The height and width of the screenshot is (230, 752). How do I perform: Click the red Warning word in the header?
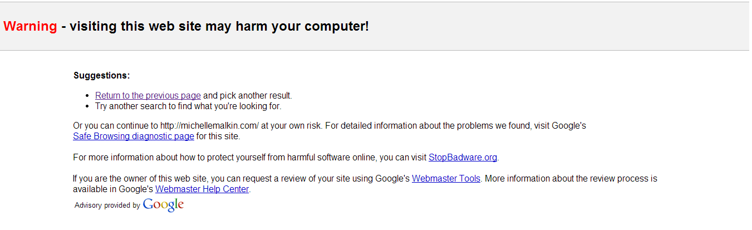click(x=30, y=26)
